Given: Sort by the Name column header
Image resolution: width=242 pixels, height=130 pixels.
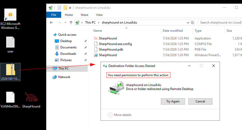Looking at the screenshot, I should (98, 30).
